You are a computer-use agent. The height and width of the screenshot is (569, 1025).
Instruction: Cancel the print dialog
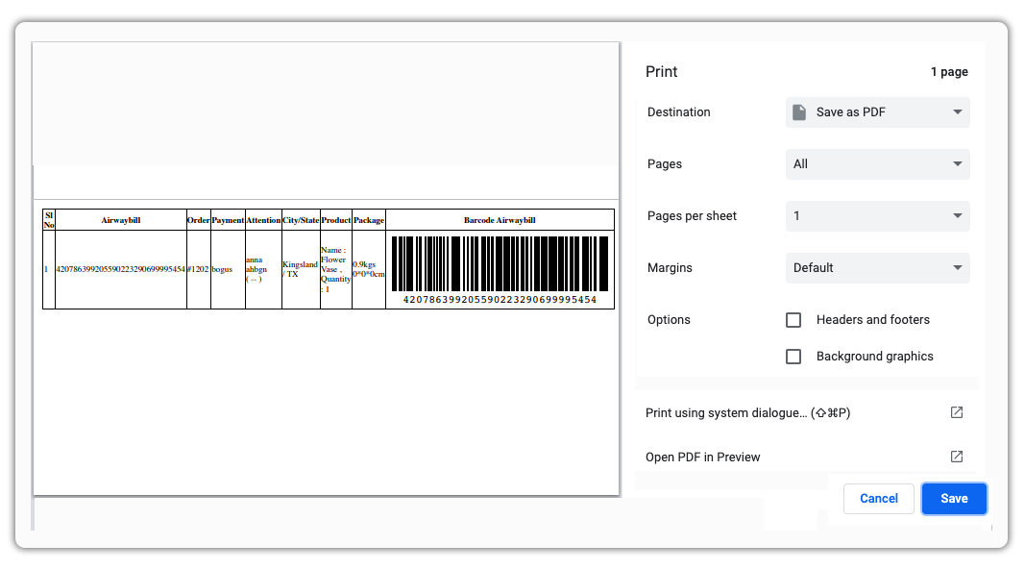(x=879, y=499)
